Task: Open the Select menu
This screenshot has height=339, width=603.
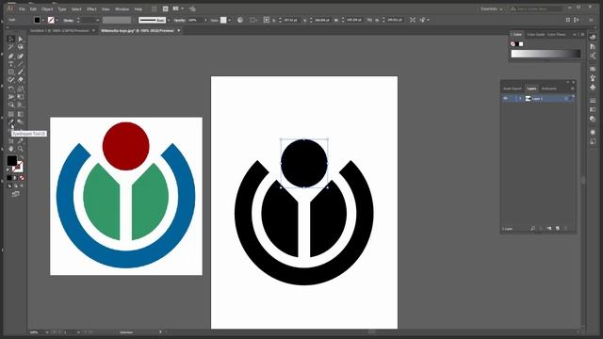Action: [x=76, y=8]
